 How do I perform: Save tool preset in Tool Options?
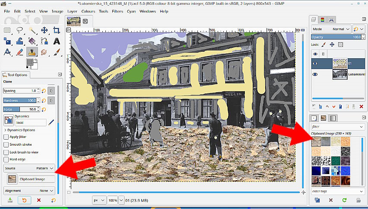point(10,200)
